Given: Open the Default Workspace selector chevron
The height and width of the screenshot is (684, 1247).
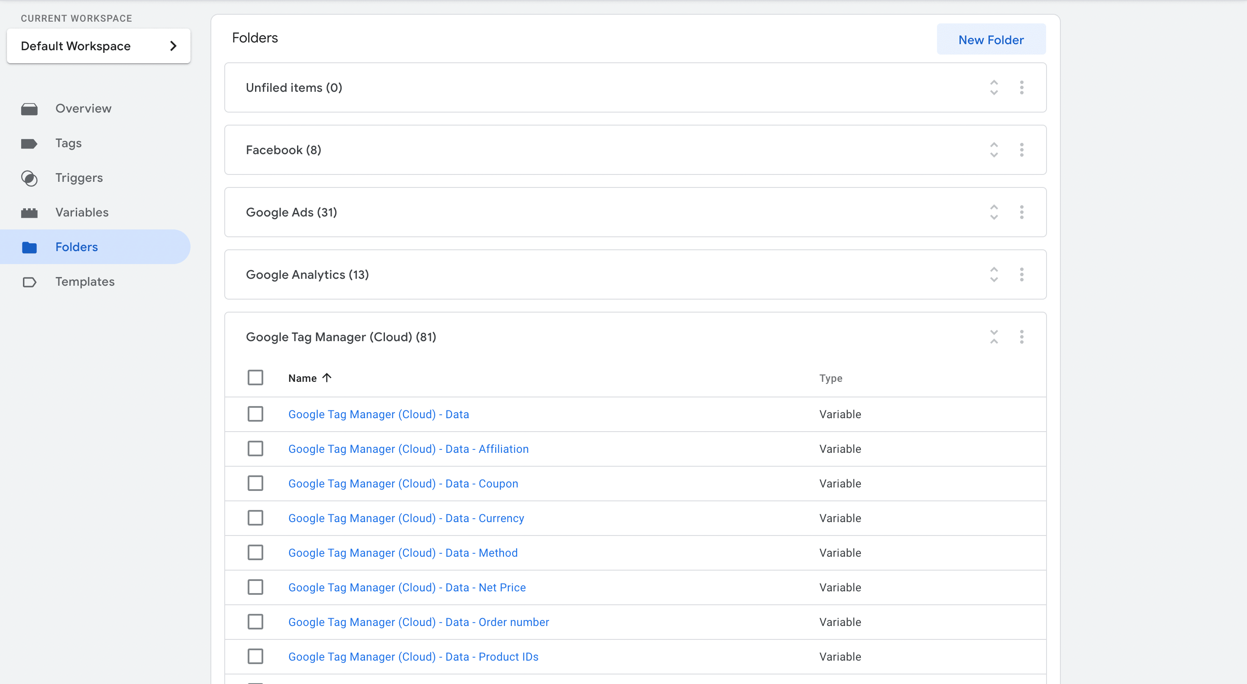Looking at the screenshot, I should [x=173, y=46].
